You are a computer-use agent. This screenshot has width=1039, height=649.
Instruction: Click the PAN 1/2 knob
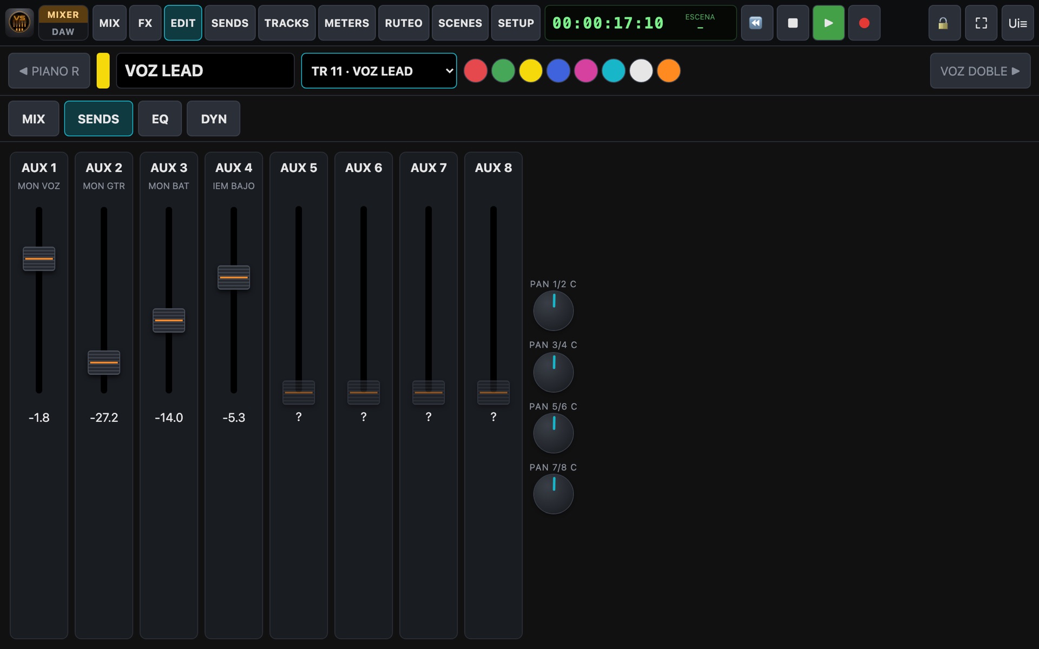pyautogui.click(x=553, y=311)
